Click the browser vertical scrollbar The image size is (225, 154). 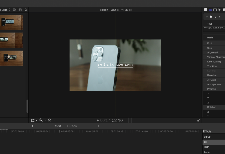[27, 106]
